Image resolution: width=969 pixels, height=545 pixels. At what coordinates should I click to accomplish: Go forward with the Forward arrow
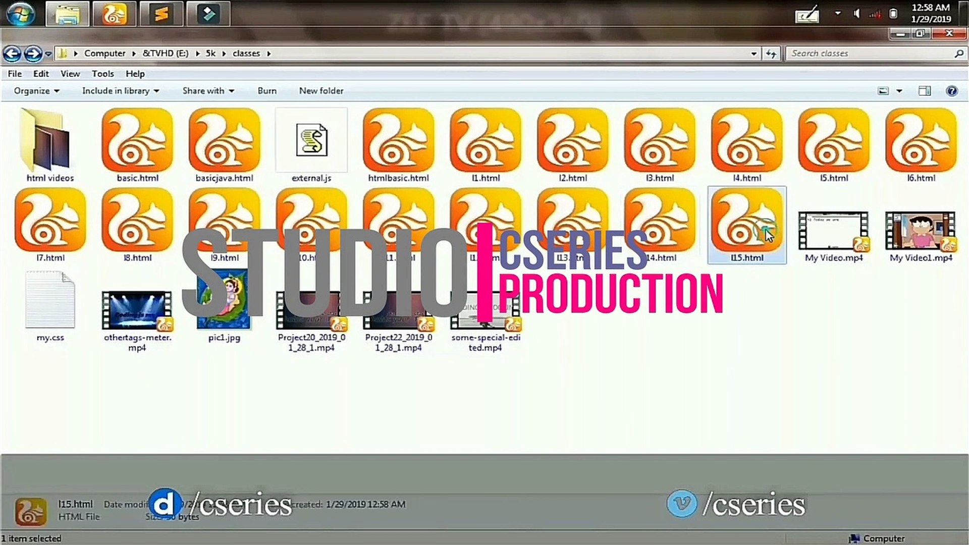[x=33, y=53]
